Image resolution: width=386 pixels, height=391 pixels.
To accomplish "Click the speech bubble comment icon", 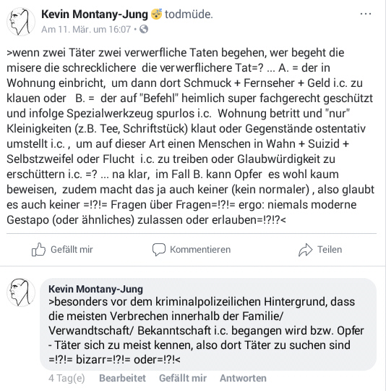I will pos(159,250).
